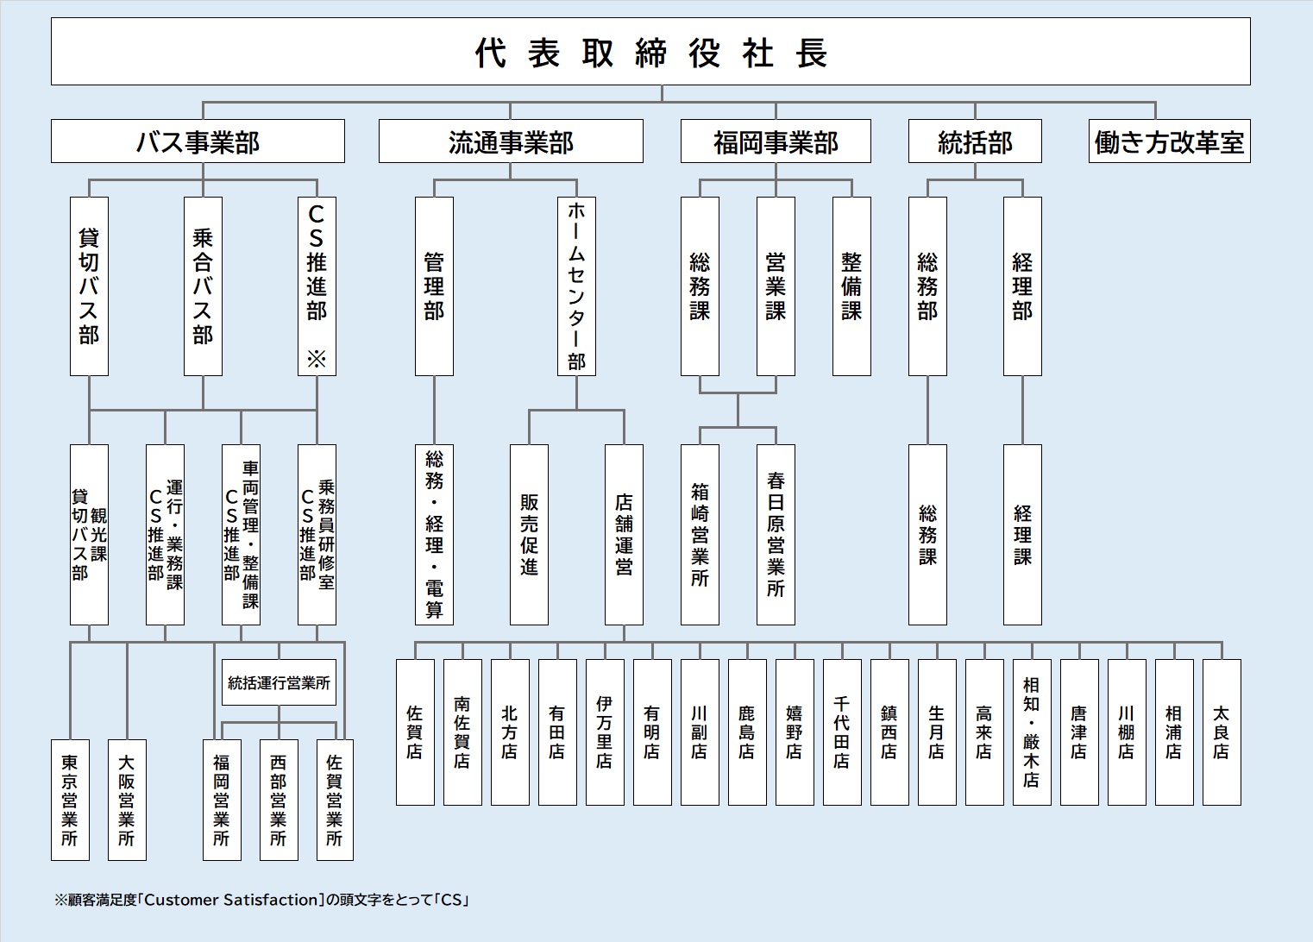Click the ホームセンター部 vertical box

(x=576, y=286)
